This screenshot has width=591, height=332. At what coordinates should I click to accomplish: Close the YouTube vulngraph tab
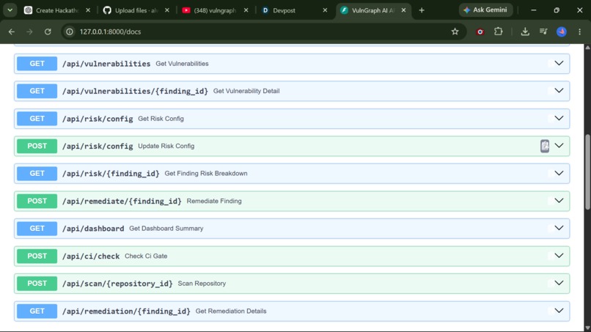click(x=246, y=10)
